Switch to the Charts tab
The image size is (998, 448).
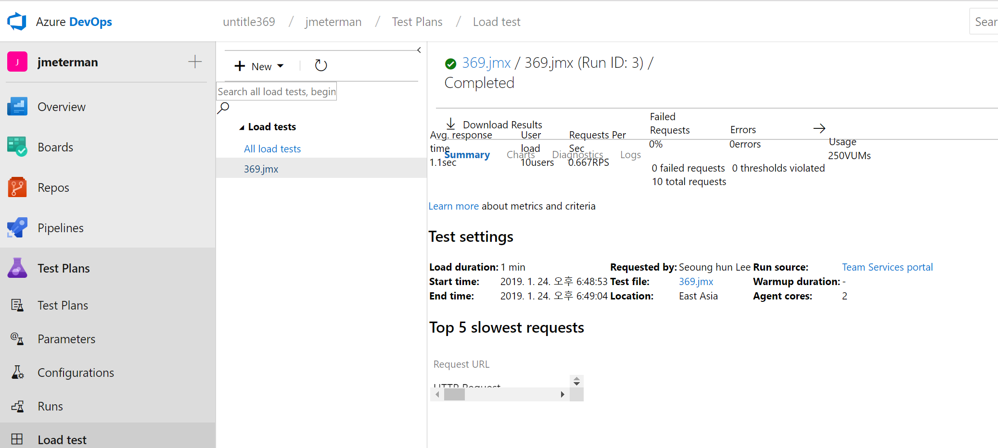pyautogui.click(x=521, y=155)
